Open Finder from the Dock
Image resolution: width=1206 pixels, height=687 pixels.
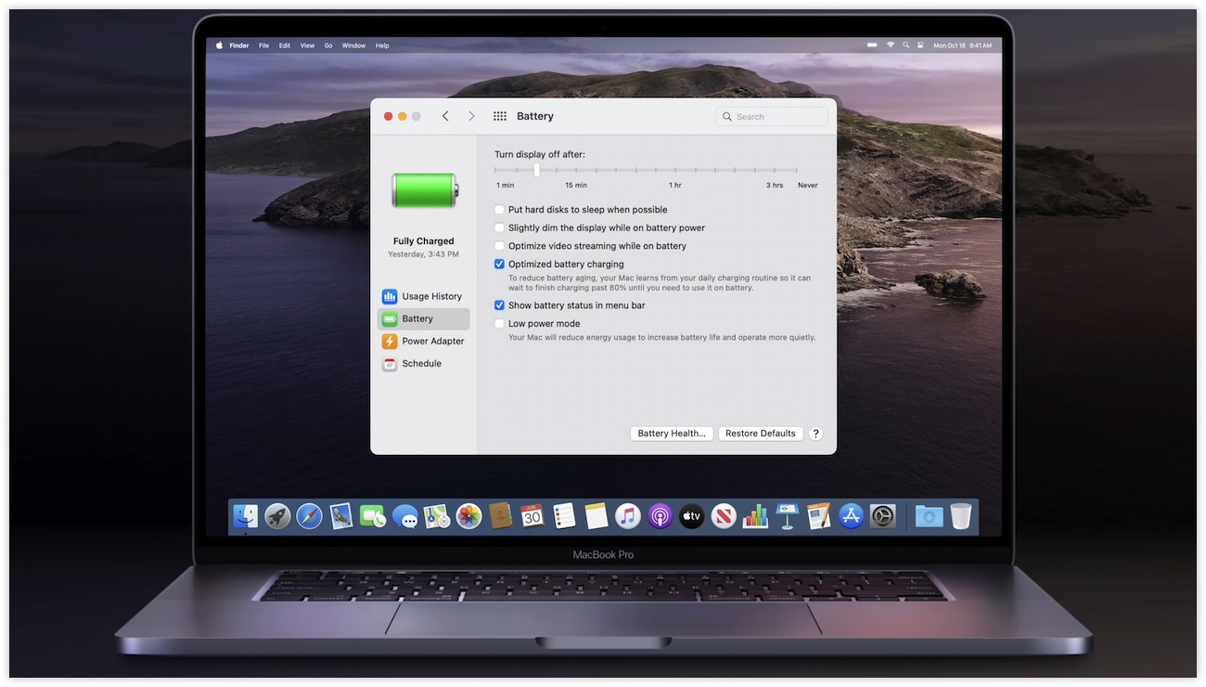[x=246, y=516]
